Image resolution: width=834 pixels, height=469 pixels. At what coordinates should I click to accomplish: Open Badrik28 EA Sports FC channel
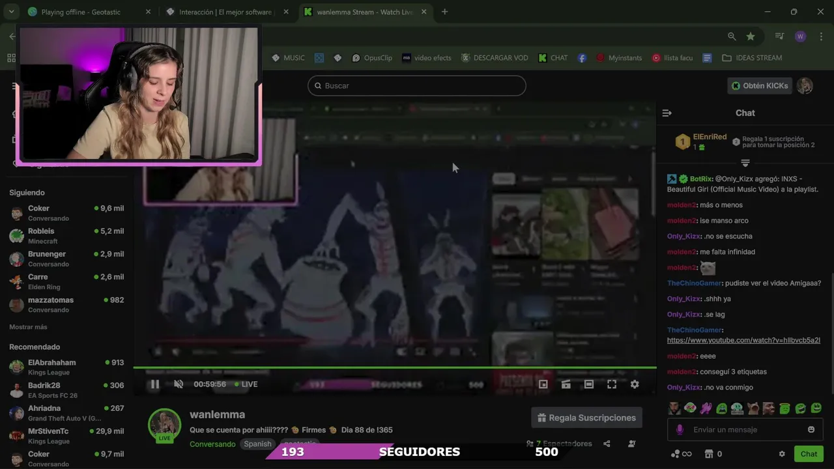[66, 390]
